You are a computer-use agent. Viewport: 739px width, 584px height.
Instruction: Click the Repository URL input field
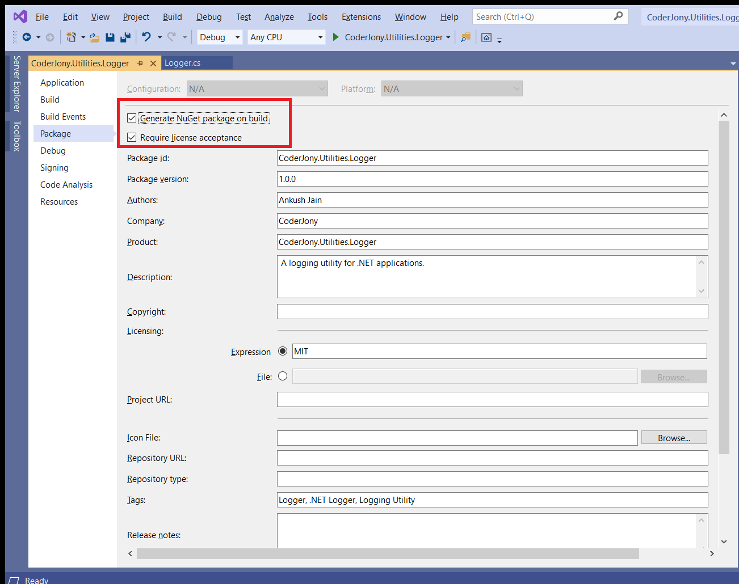click(x=492, y=458)
